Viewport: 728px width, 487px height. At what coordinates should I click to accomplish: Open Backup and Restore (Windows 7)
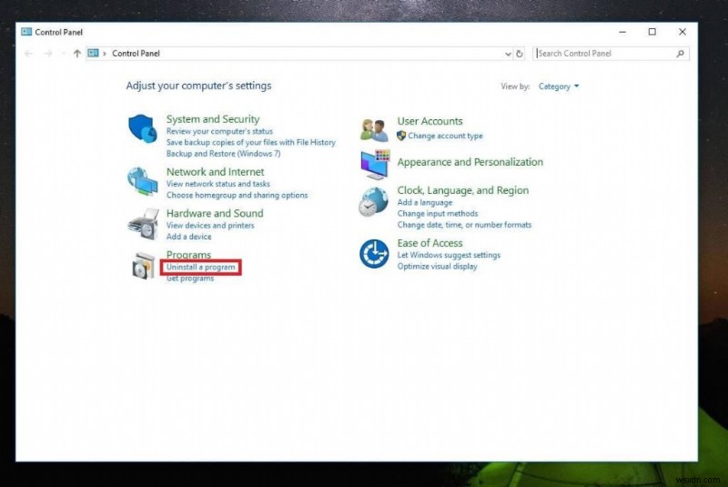click(223, 154)
